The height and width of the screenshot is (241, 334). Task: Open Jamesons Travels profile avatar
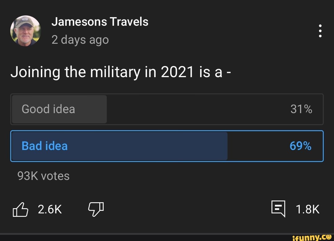tap(25, 31)
